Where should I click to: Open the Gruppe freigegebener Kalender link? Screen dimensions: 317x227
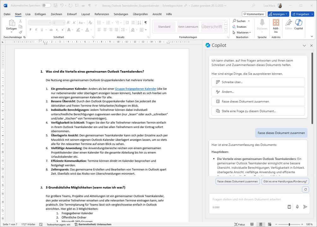tap(136, 89)
